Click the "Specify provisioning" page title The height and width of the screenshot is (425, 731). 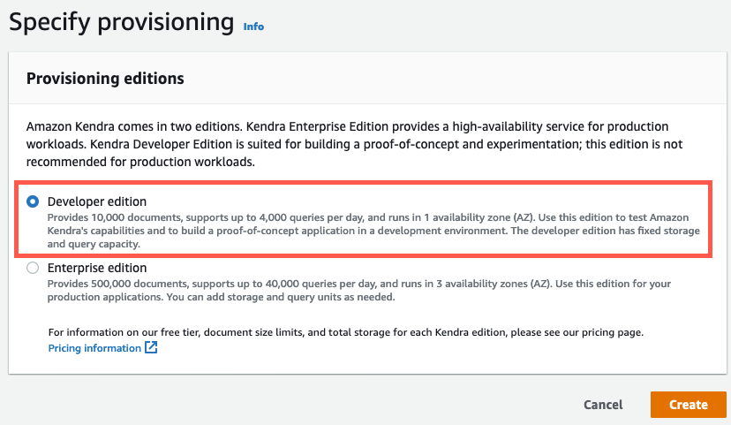[x=122, y=23]
